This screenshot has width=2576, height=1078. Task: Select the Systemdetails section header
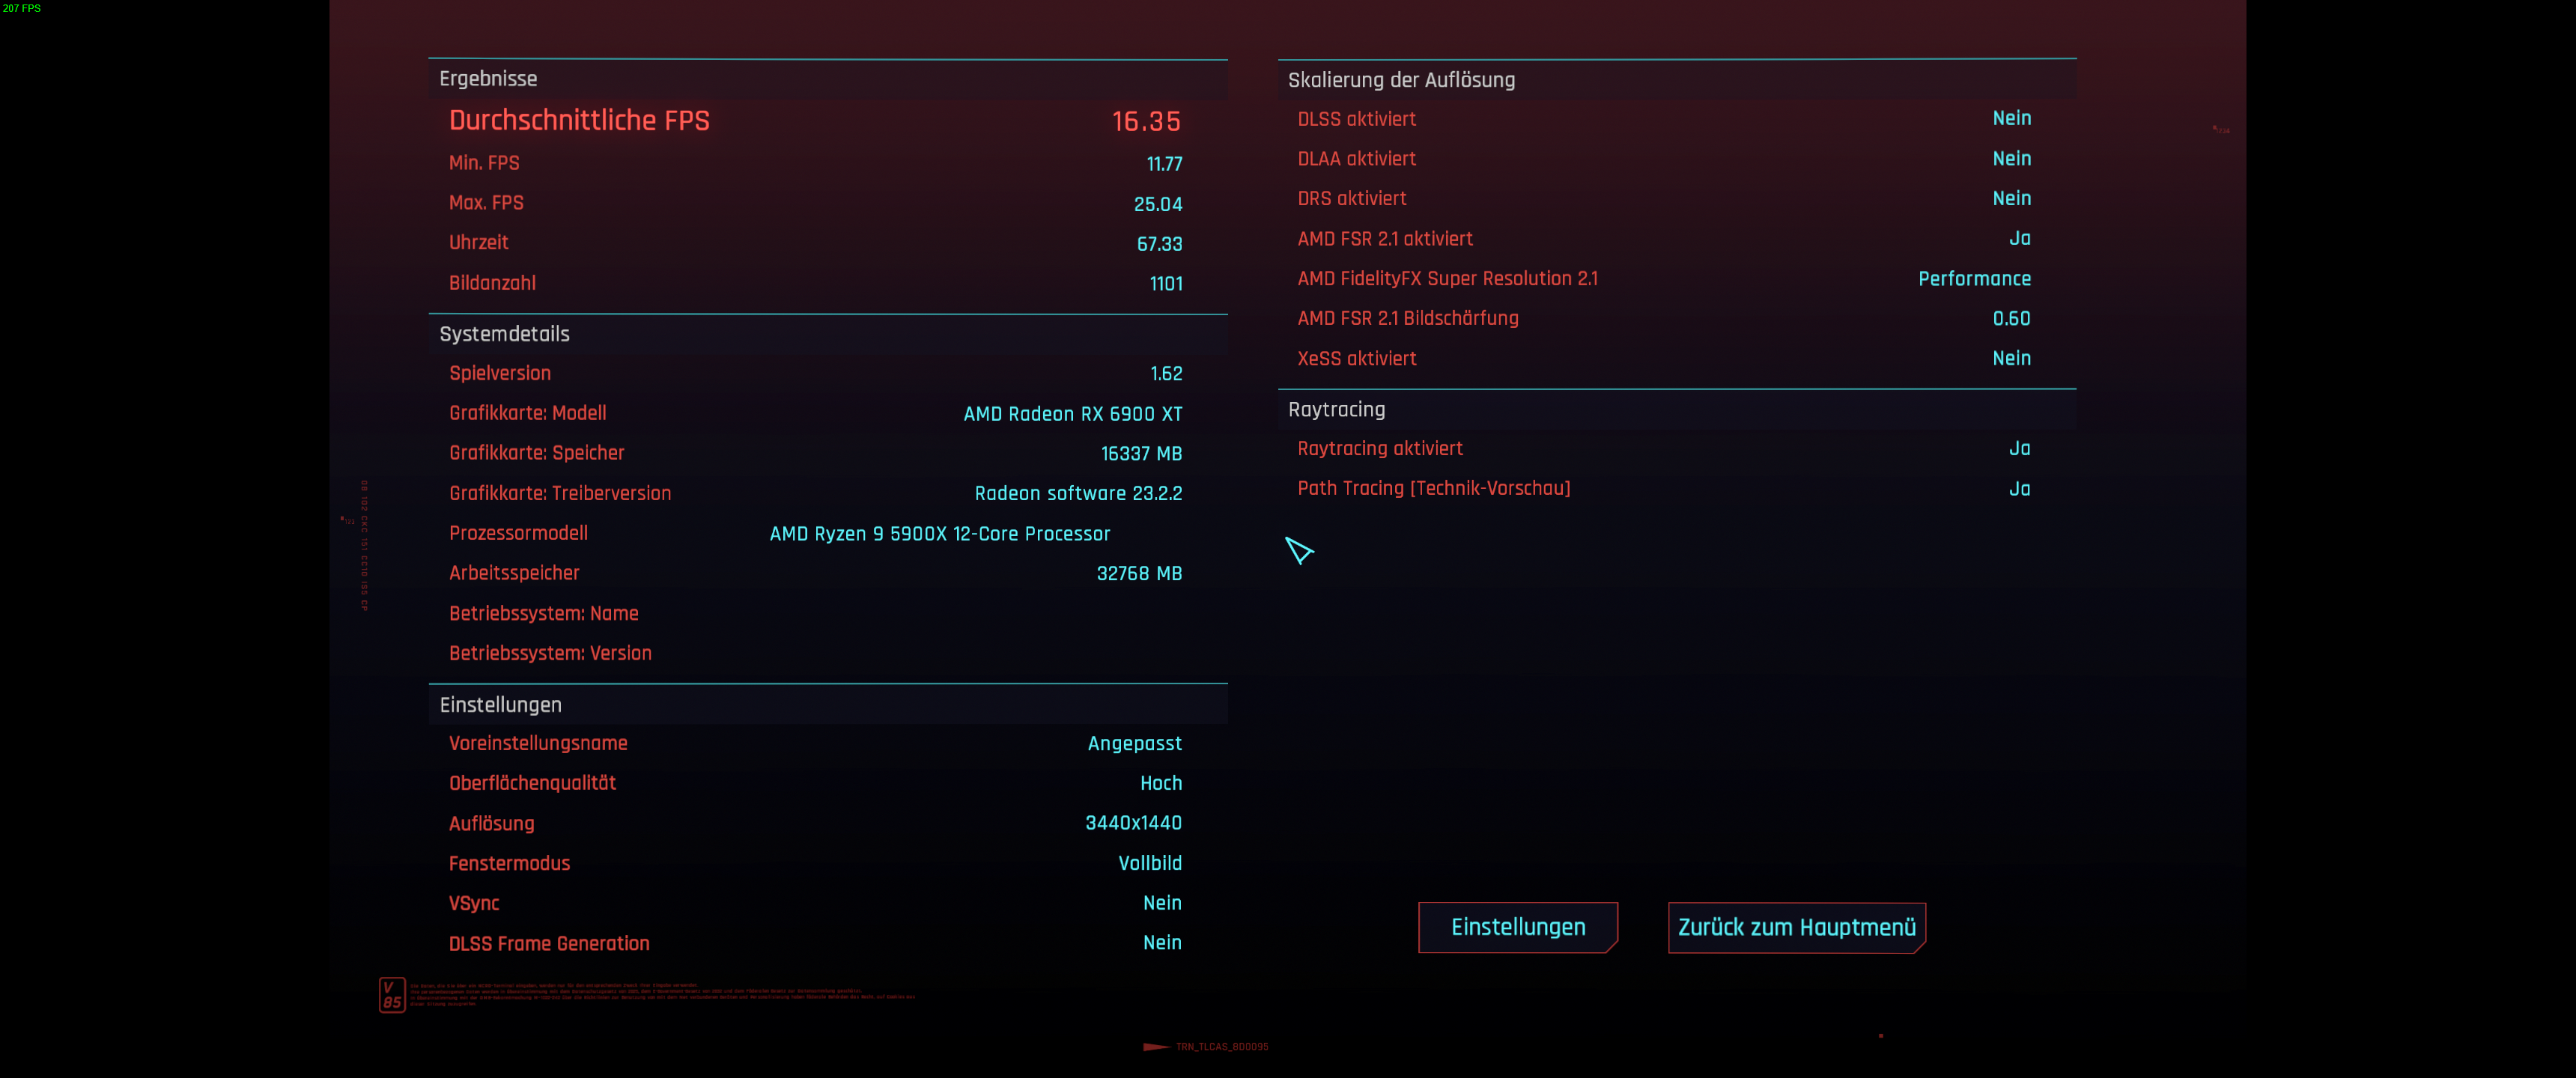tap(504, 334)
